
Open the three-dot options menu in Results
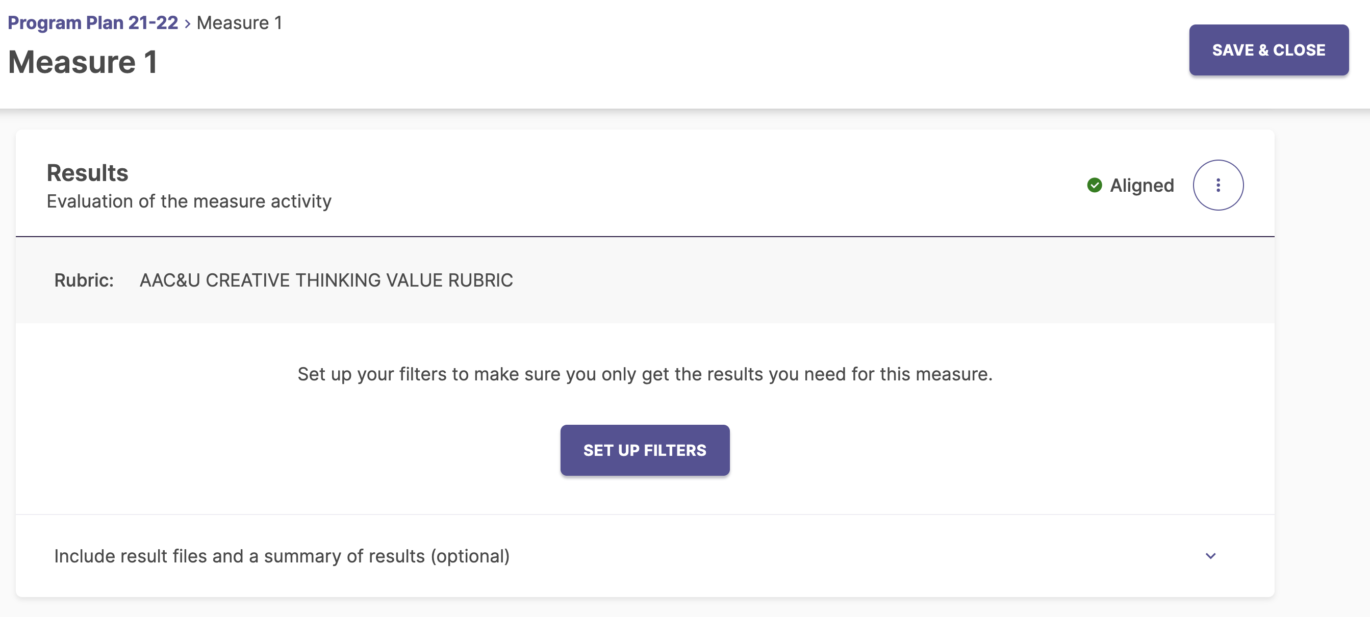click(1218, 185)
